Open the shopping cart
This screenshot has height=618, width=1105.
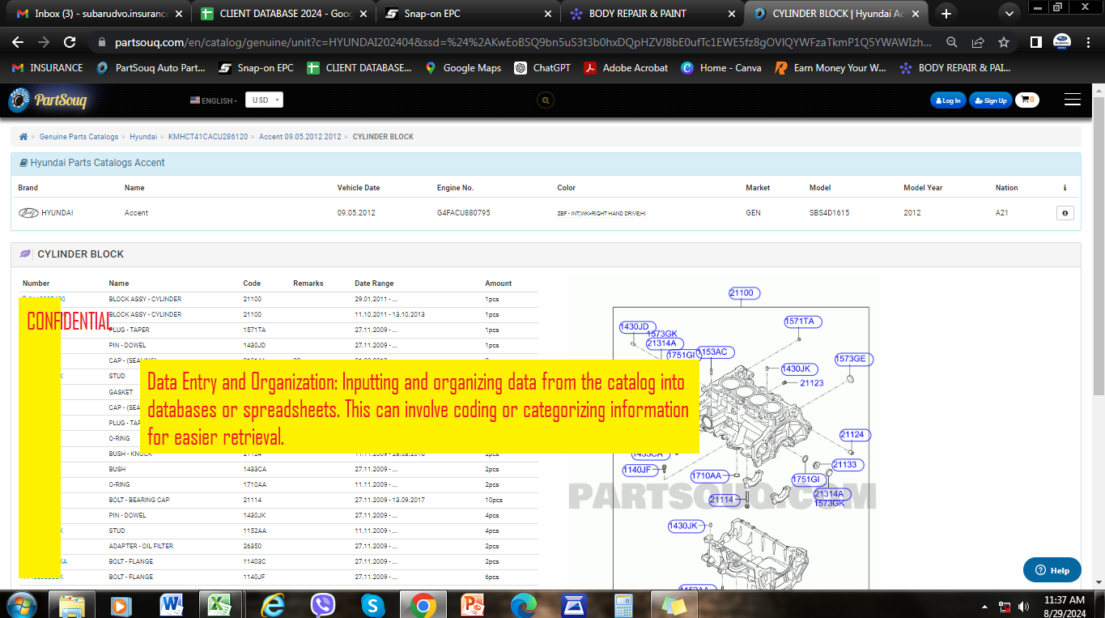point(1026,100)
